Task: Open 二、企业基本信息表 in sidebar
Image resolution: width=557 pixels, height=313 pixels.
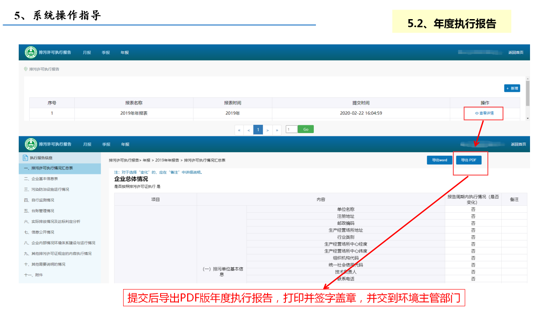Action: [41, 179]
